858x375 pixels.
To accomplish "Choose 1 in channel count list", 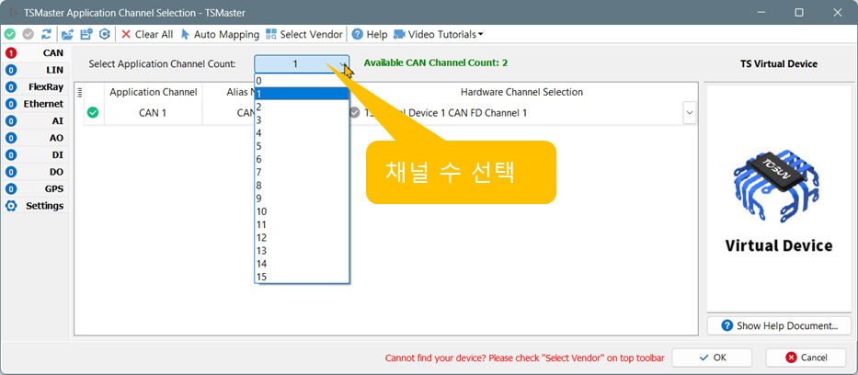I will [x=302, y=94].
